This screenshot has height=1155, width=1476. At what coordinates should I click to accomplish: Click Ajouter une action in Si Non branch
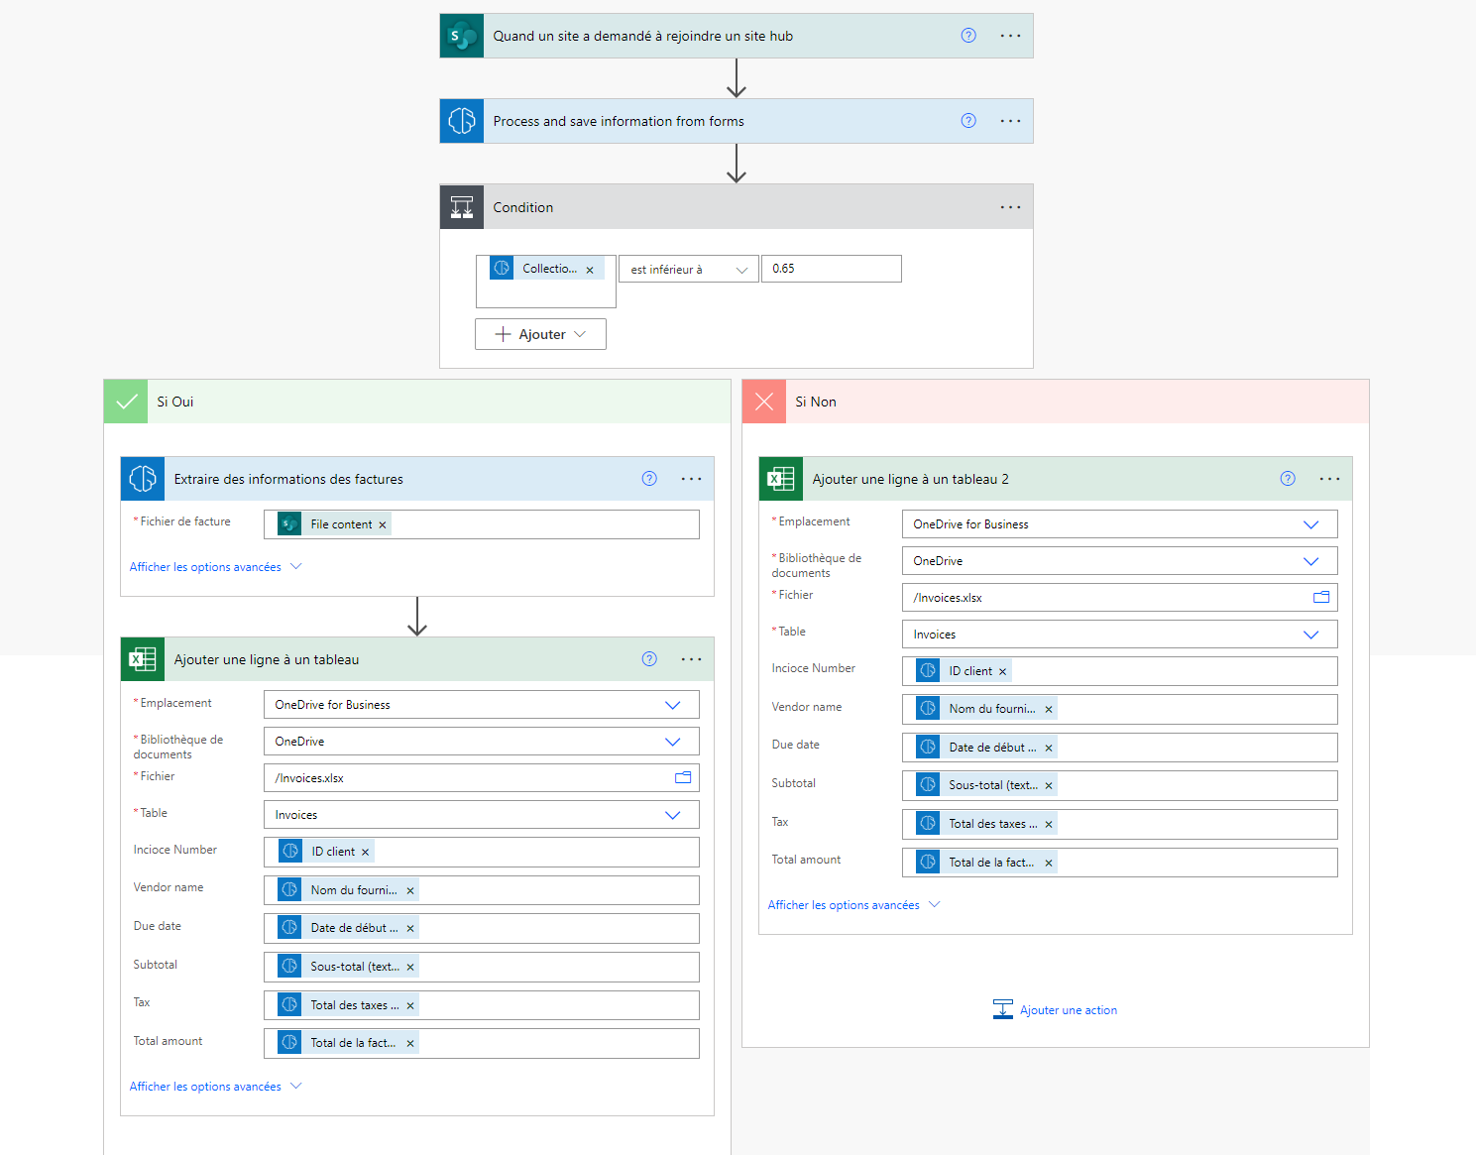tap(1055, 1010)
